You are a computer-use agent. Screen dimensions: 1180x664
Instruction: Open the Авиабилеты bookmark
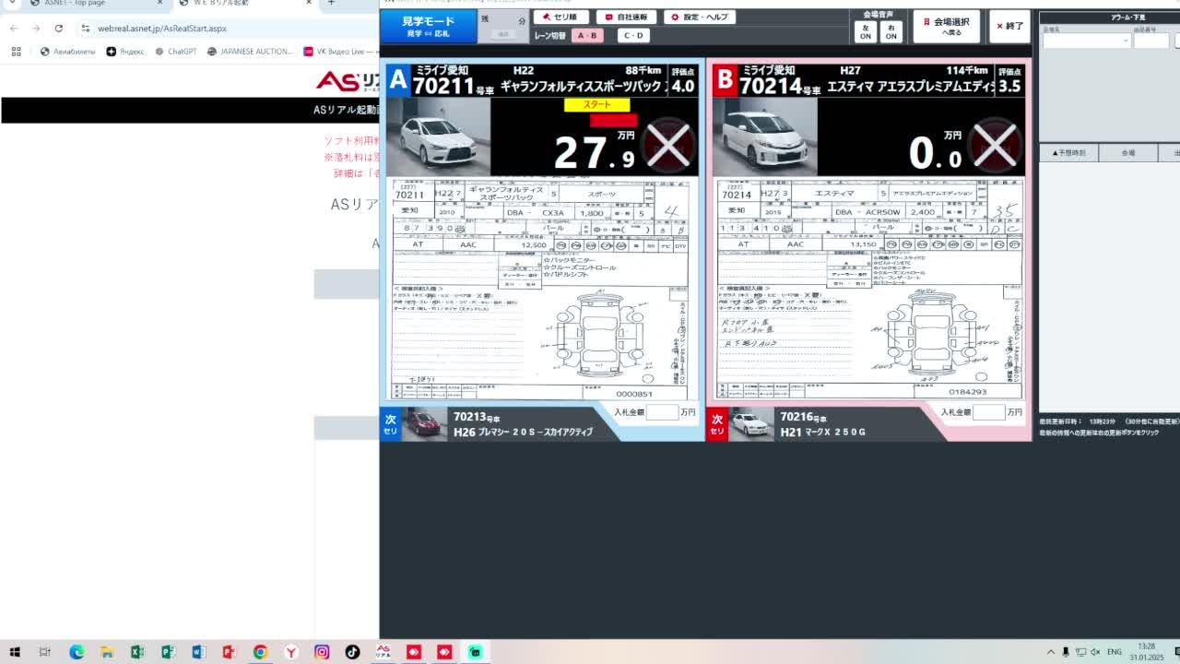pyautogui.click(x=68, y=52)
